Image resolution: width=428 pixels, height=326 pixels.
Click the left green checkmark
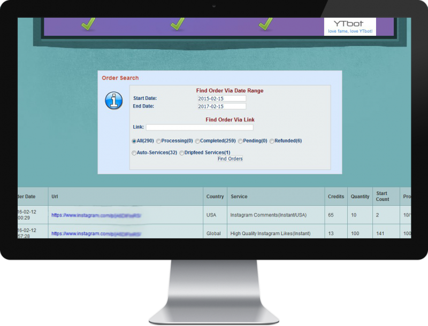[x=89, y=24]
